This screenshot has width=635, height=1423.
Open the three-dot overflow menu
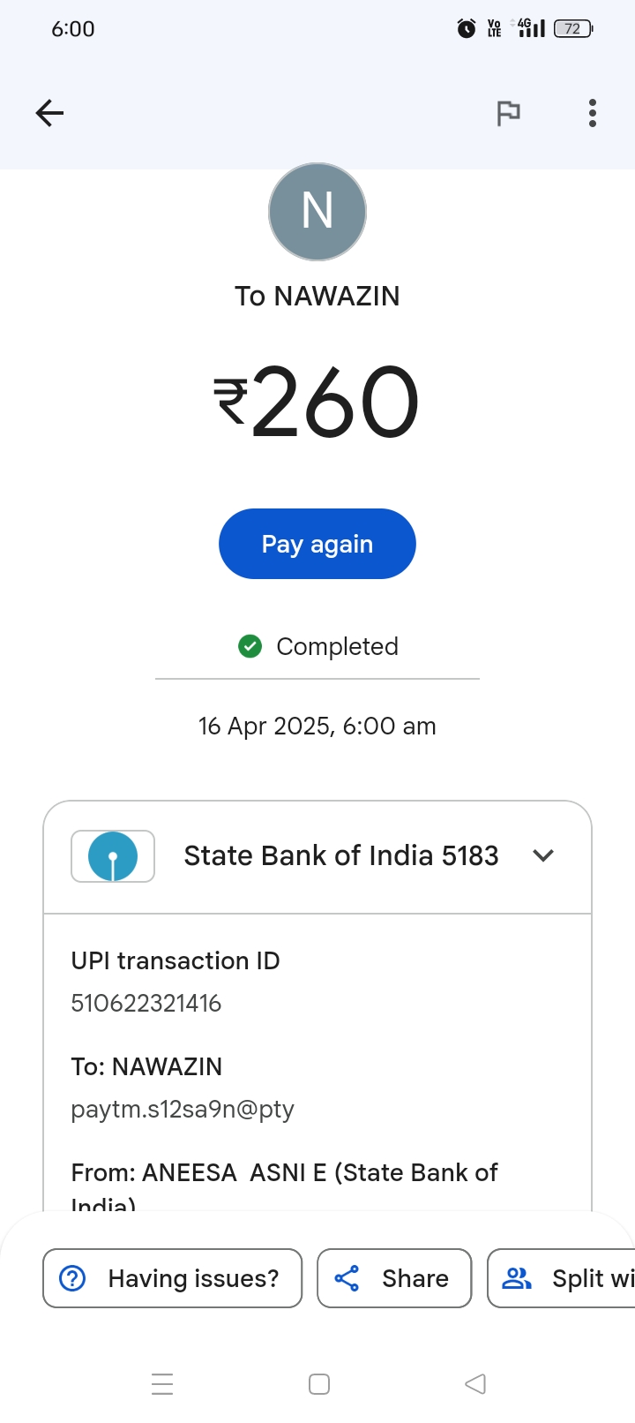point(593,113)
